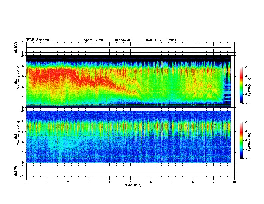The width and height of the screenshot is (264, 204).
Task: Click the ch.2 spectrogram color scale bar
Action: coord(241,140)
